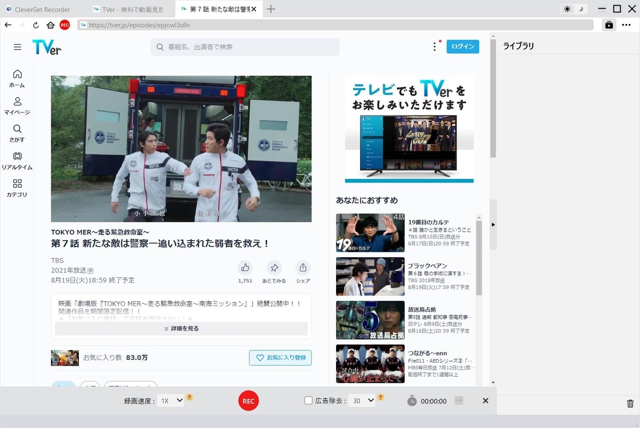Close the recording control bar
The height and width of the screenshot is (428, 640).
pos(485,401)
